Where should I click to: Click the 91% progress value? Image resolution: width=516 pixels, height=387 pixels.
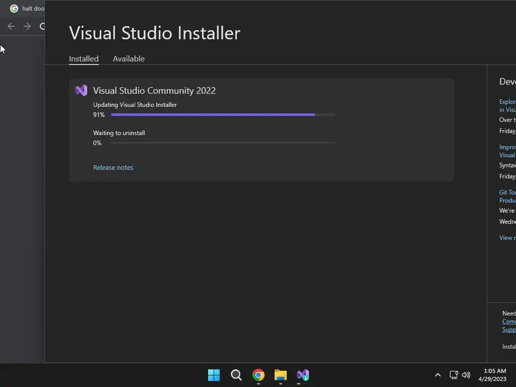[99, 115]
